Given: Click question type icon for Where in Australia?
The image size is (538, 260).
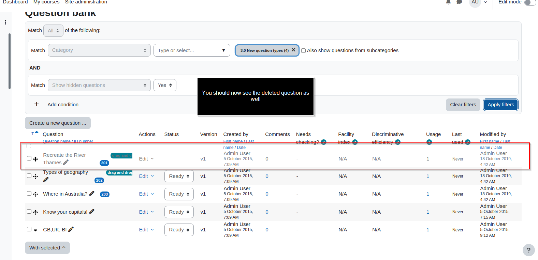Looking at the screenshot, I should coord(35,194).
